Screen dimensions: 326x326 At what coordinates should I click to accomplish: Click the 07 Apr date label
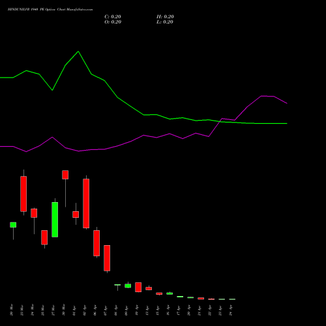105,310
